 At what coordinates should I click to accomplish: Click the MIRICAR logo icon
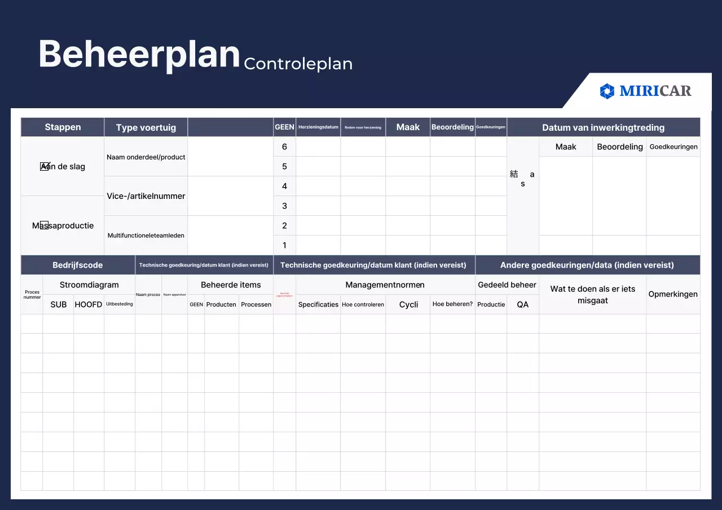pyautogui.click(x=606, y=91)
